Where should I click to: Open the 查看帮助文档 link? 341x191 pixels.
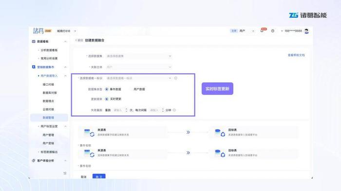(296, 55)
